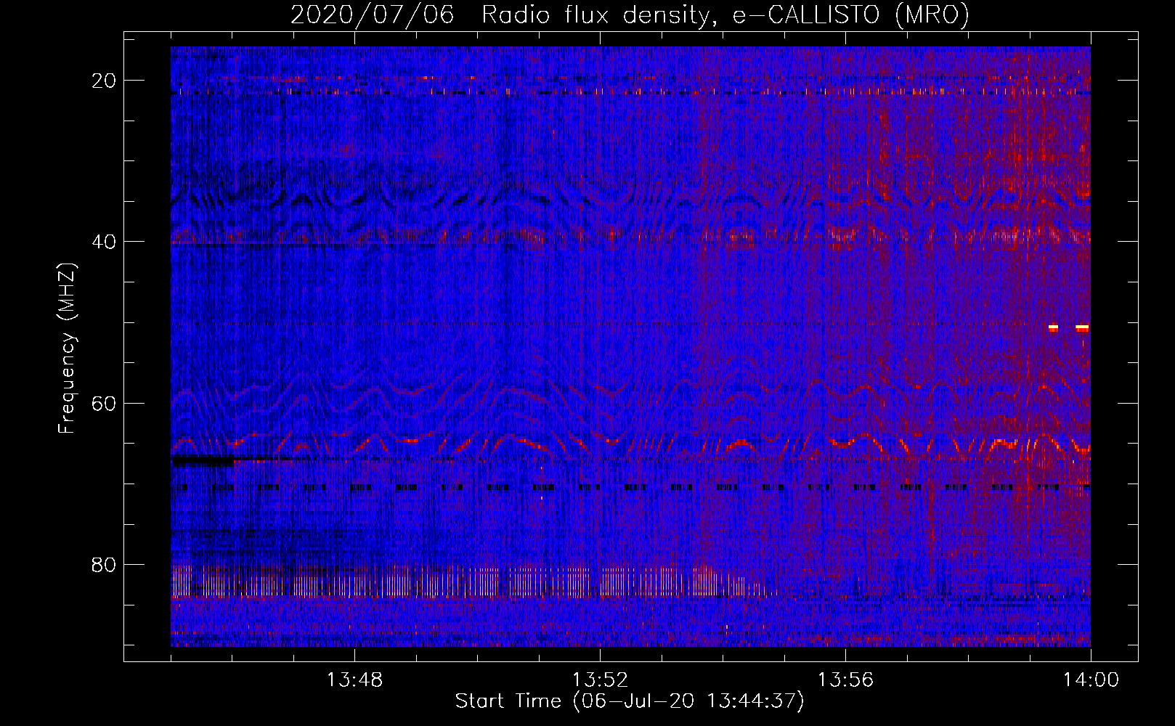
Task: Click the 60 MHz frequency tick label
Action: pos(104,403)
